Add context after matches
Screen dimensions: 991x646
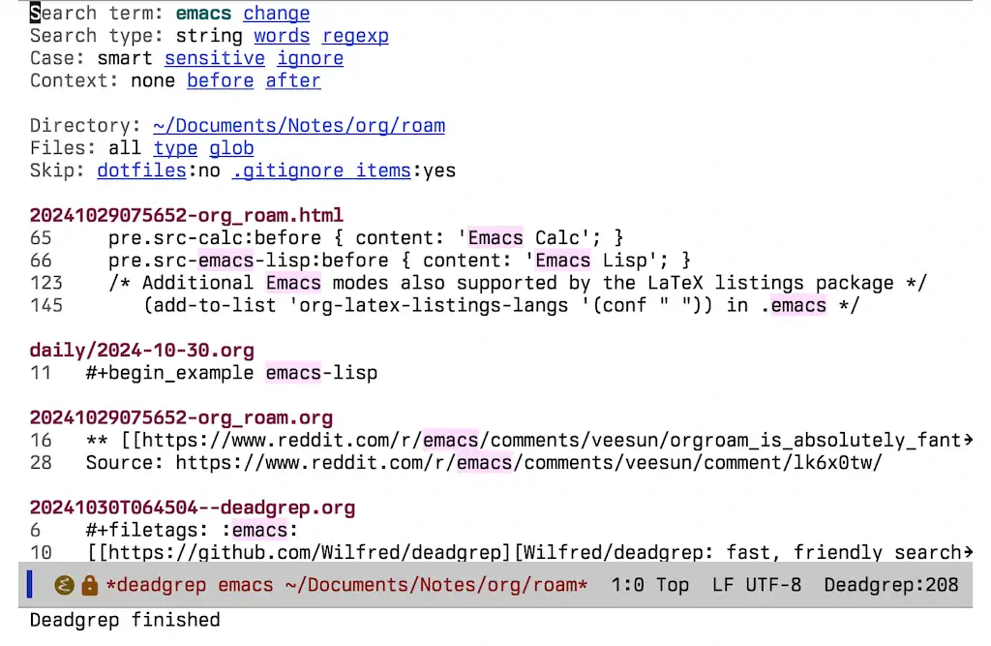tap(293, 80)
